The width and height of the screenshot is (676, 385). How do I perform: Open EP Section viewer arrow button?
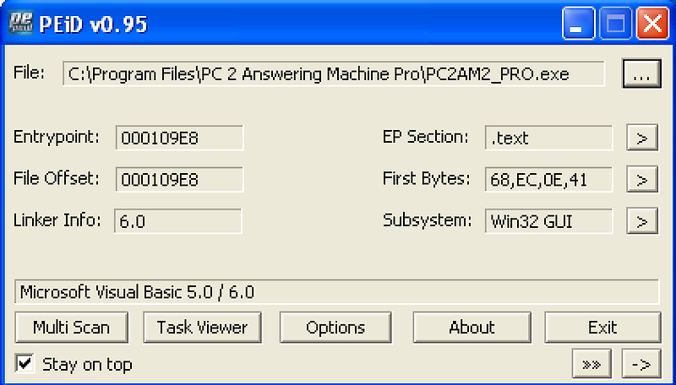pyautogui.click(x=642, y=138)
